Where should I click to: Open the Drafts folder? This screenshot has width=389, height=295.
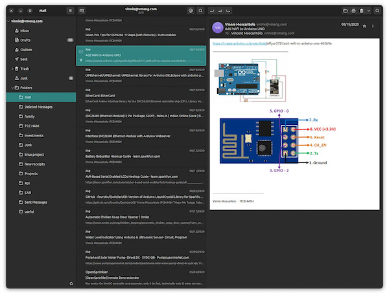41,40
